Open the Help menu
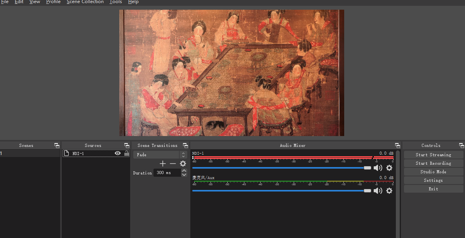 (x=133, y=2)
